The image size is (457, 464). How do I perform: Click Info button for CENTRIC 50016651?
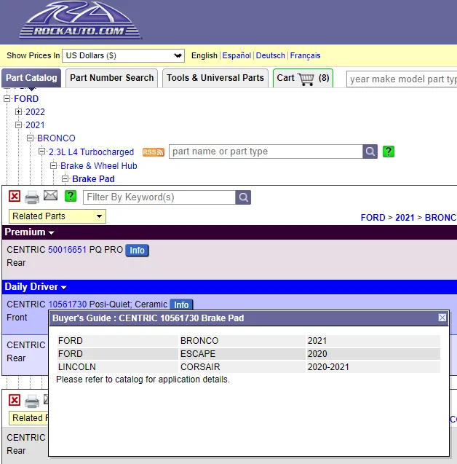click(137, 251)
